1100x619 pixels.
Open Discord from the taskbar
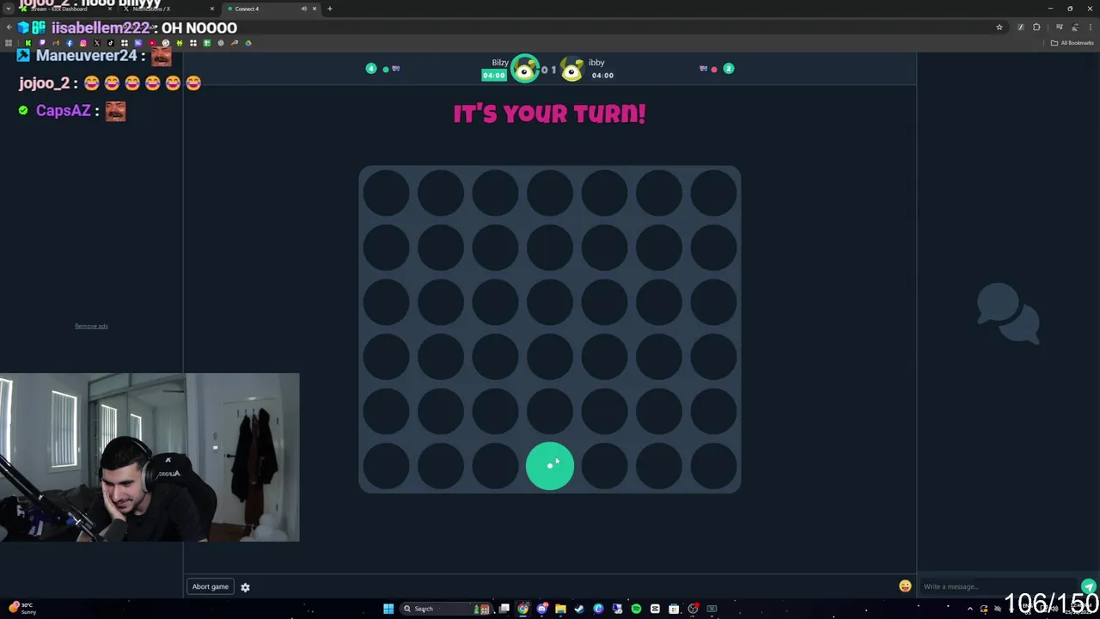point(541,609)
